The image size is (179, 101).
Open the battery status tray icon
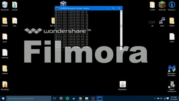coord(158,98)
